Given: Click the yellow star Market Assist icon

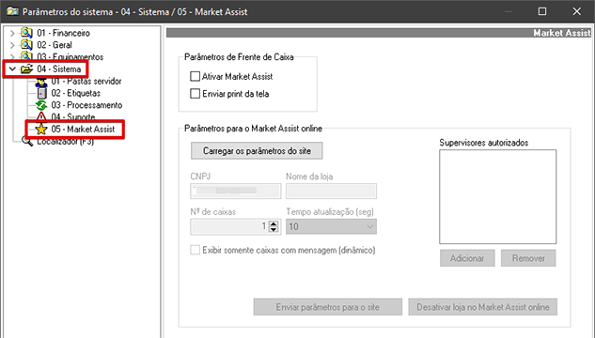Looking at the screenshot, I should [x=41, y=130].
